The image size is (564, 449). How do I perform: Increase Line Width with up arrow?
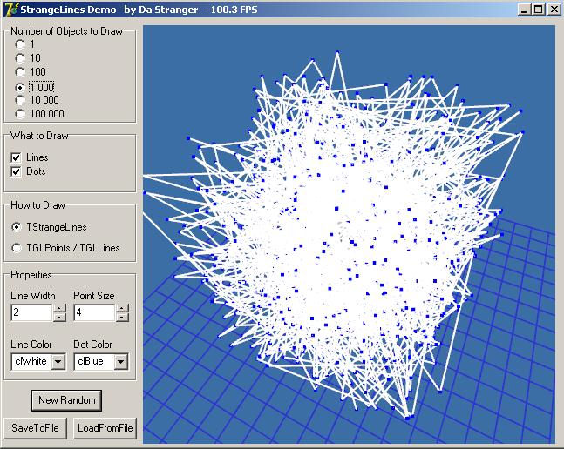(59, 308)
